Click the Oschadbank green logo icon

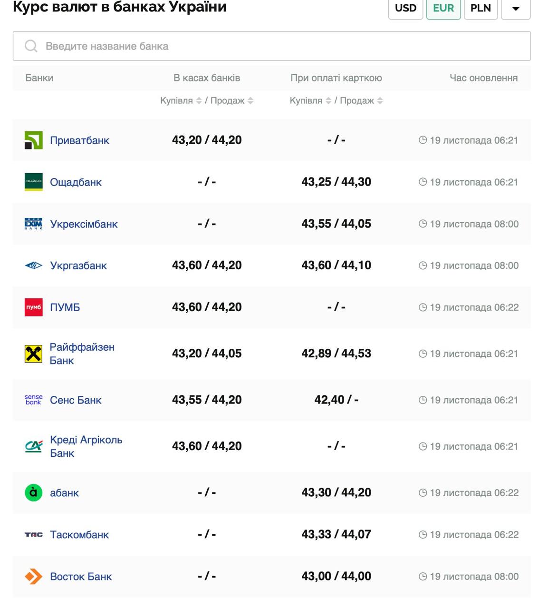[33, 182]
